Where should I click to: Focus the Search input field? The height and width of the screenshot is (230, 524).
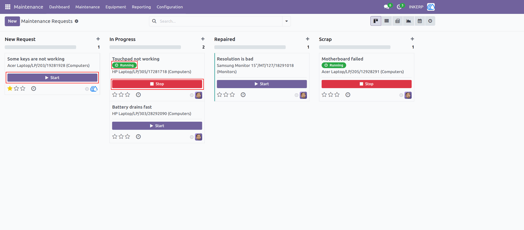[220, 21]
